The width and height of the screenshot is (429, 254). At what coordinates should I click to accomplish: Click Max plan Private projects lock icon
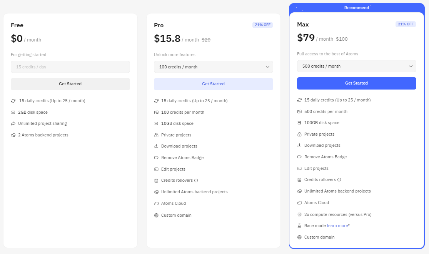(299, 134)
